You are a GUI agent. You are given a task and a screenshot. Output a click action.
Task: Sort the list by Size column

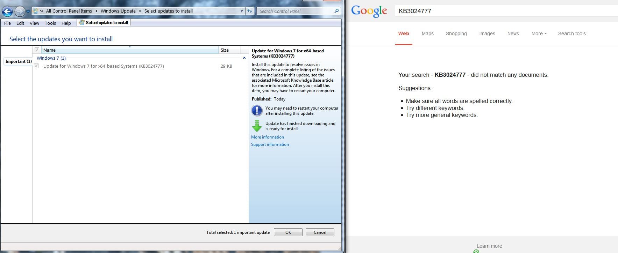pos(229,50)
